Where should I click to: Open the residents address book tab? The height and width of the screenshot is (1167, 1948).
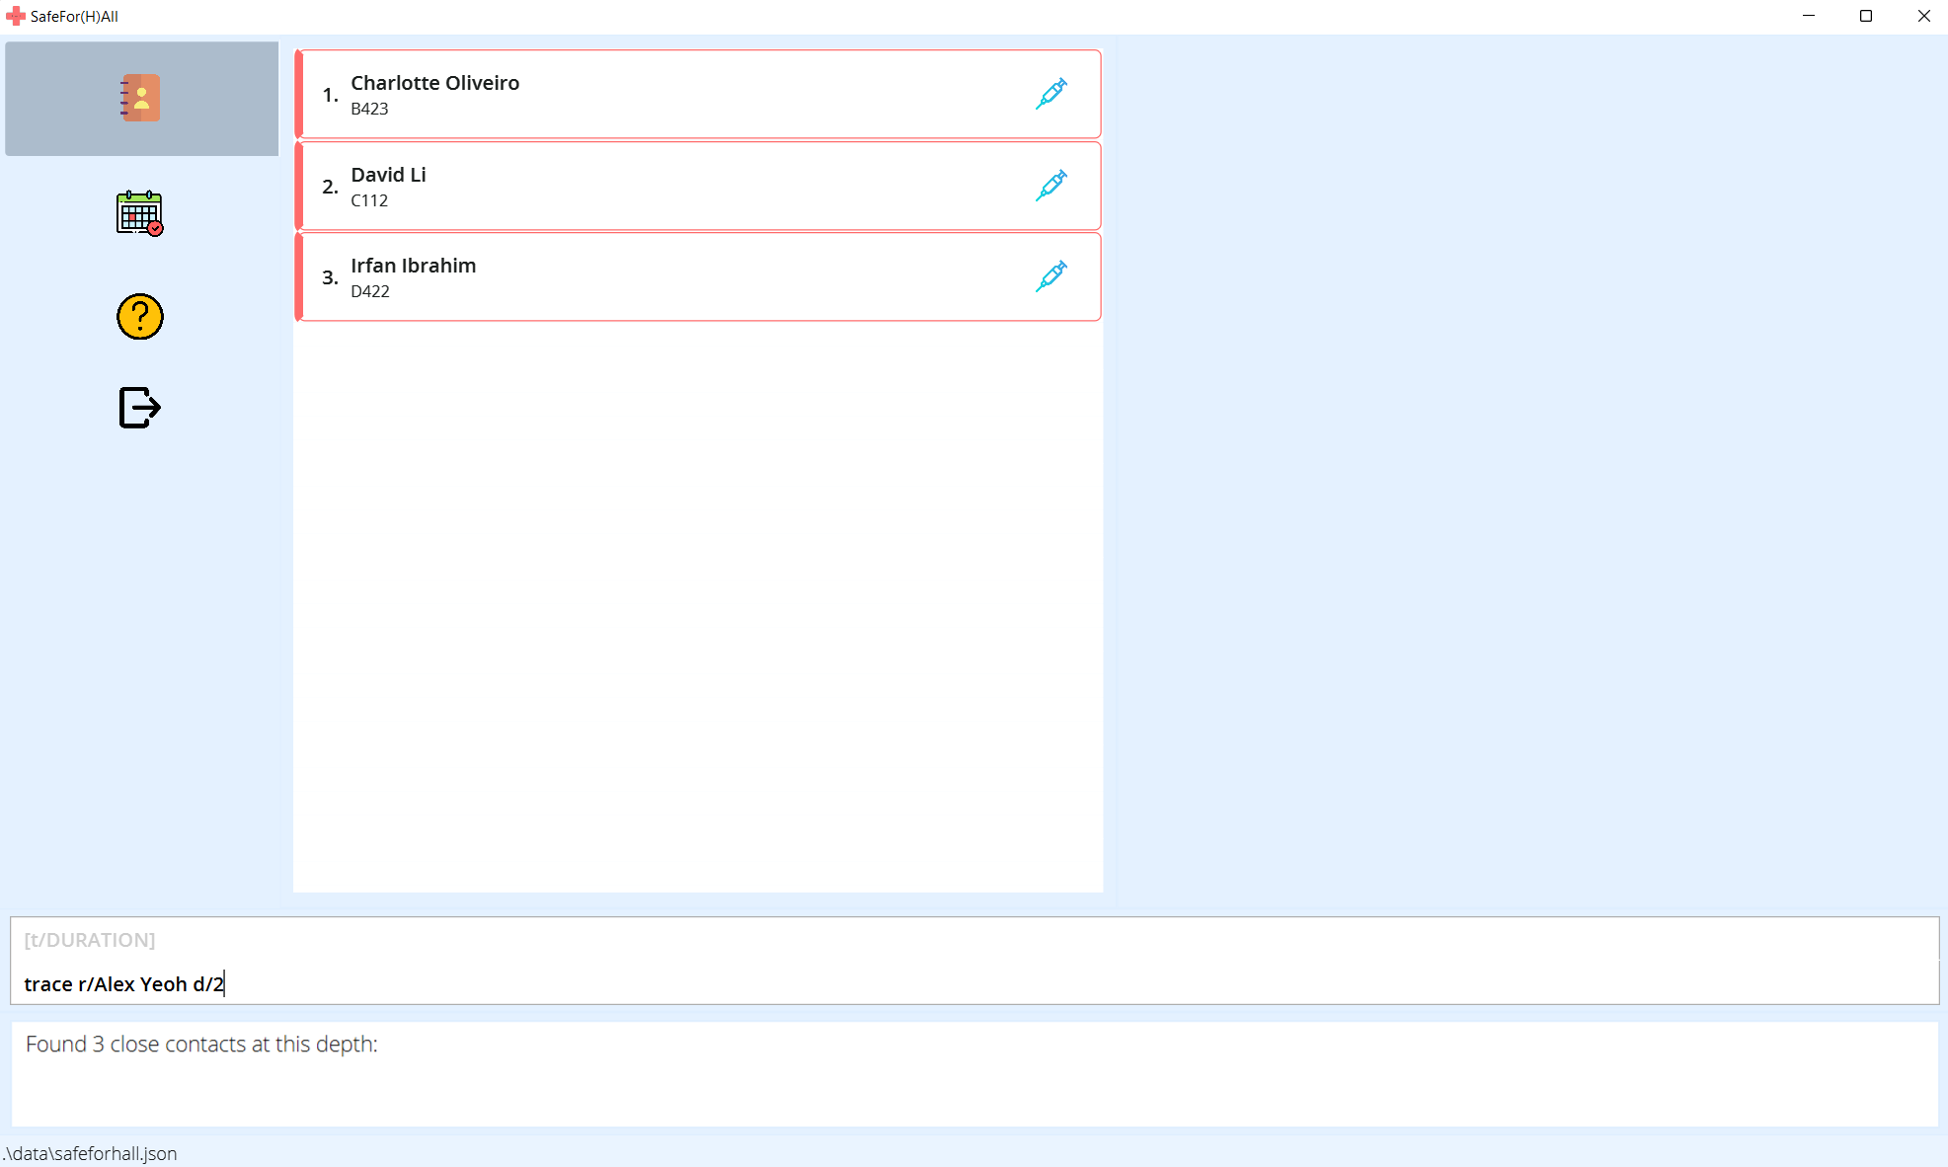[140, 99]
